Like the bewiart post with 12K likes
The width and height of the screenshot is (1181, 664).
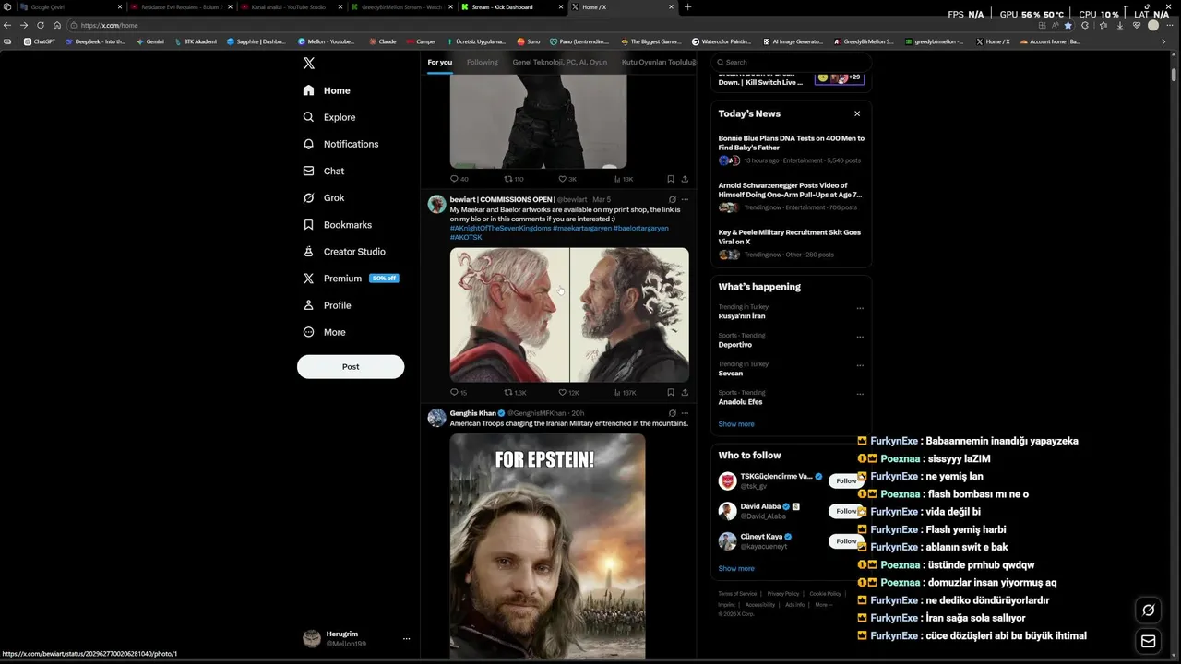pos(568,392)
